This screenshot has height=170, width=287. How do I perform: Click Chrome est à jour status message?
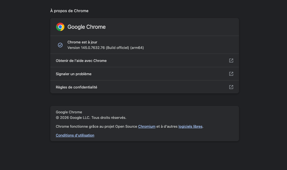point(82,42)
